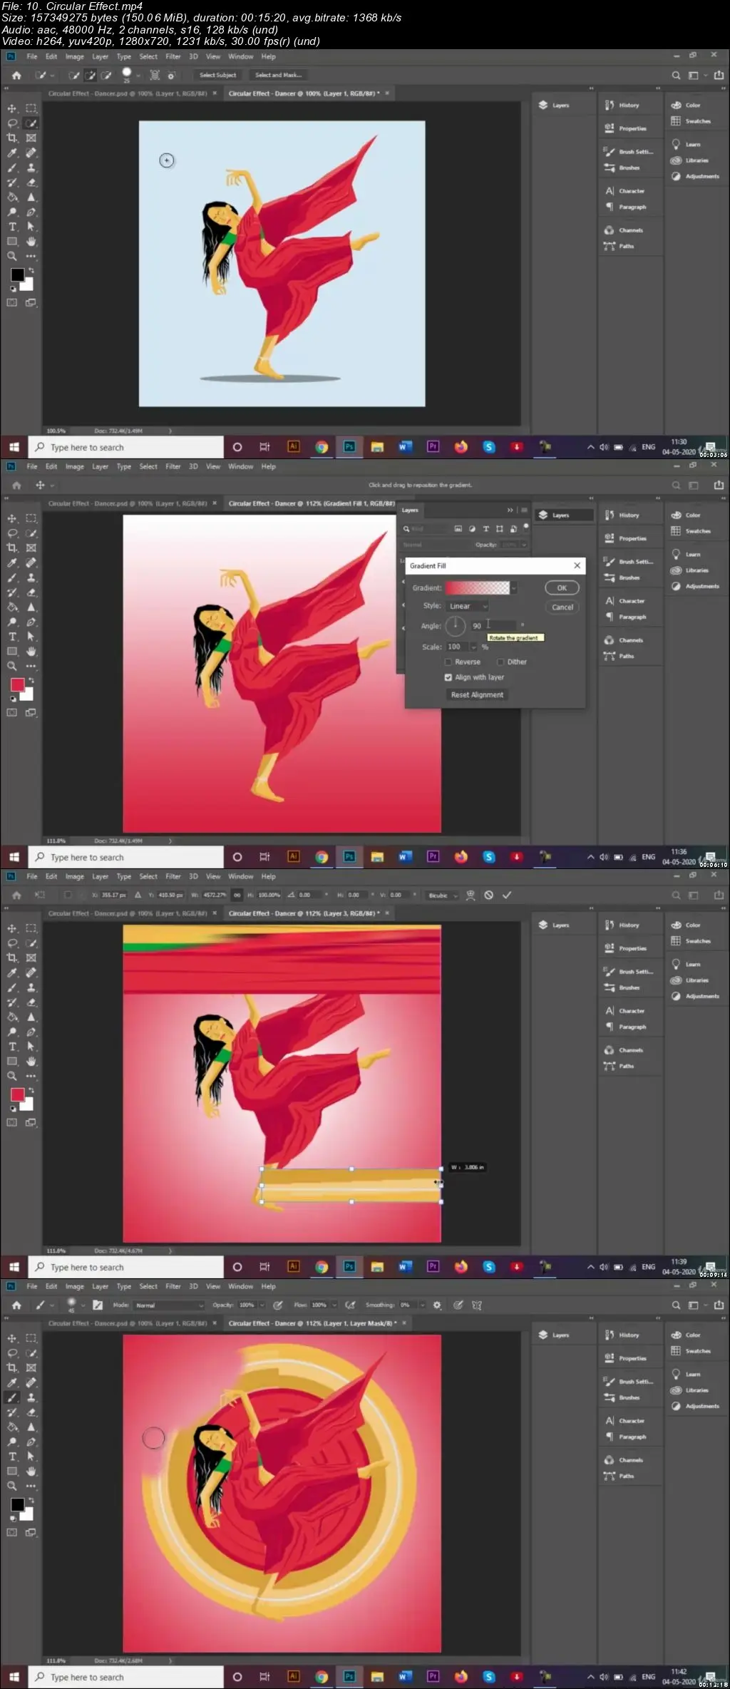The image size is (730, 1689).
Task: Enable airbrush build-up in the brush options bar
Action: click(x=350, y=1305)
